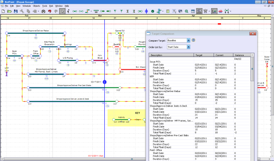Screen dimensions: 274x161
Task: Click the red Undo arrow
Action: click(50, 11)
